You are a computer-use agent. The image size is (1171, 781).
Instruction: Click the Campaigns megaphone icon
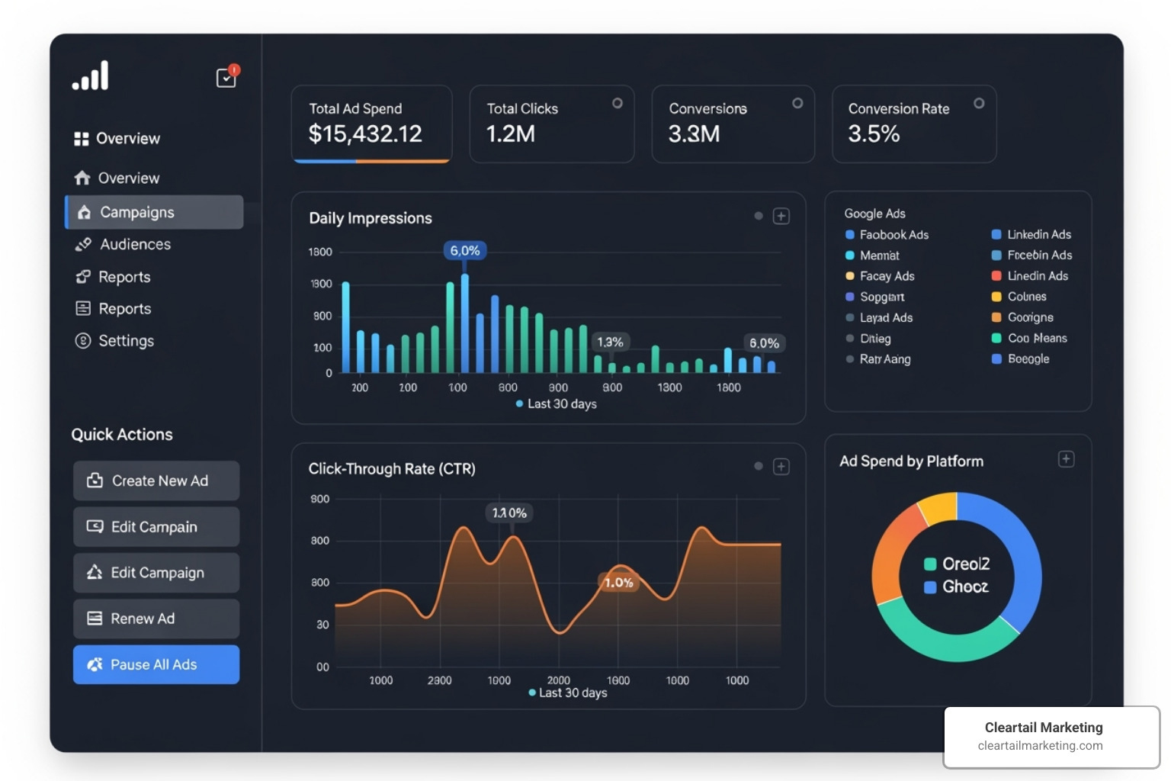[84, 212]
